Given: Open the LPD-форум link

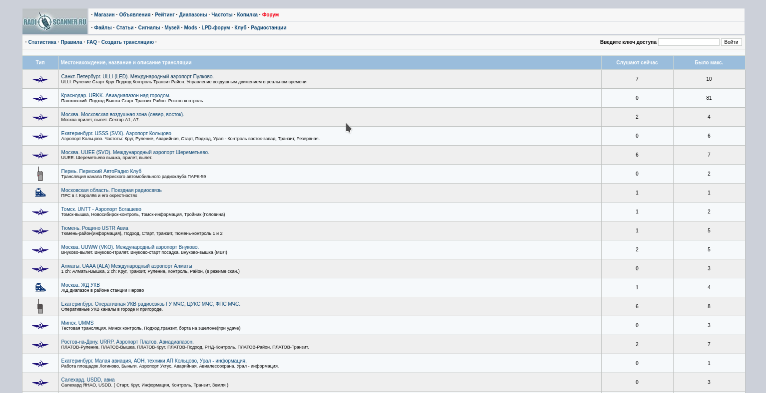Looking at the screenshot, I should [x=216, y=28].
